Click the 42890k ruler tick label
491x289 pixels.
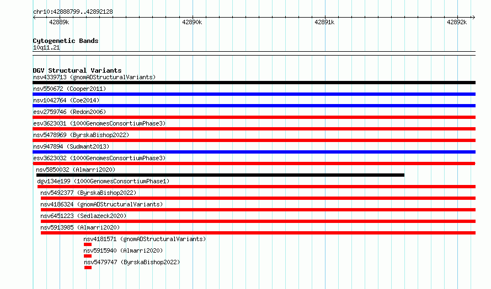coord(192,22)
